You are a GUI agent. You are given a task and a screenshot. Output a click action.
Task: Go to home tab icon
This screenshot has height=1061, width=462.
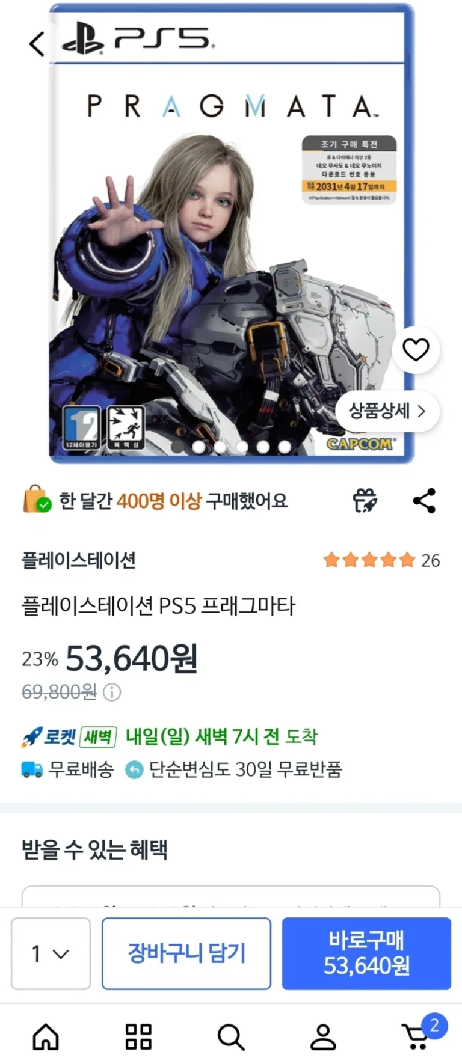pos(46,1037)
